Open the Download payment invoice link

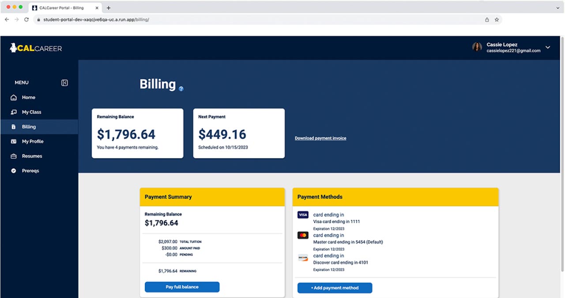point(320,138)
